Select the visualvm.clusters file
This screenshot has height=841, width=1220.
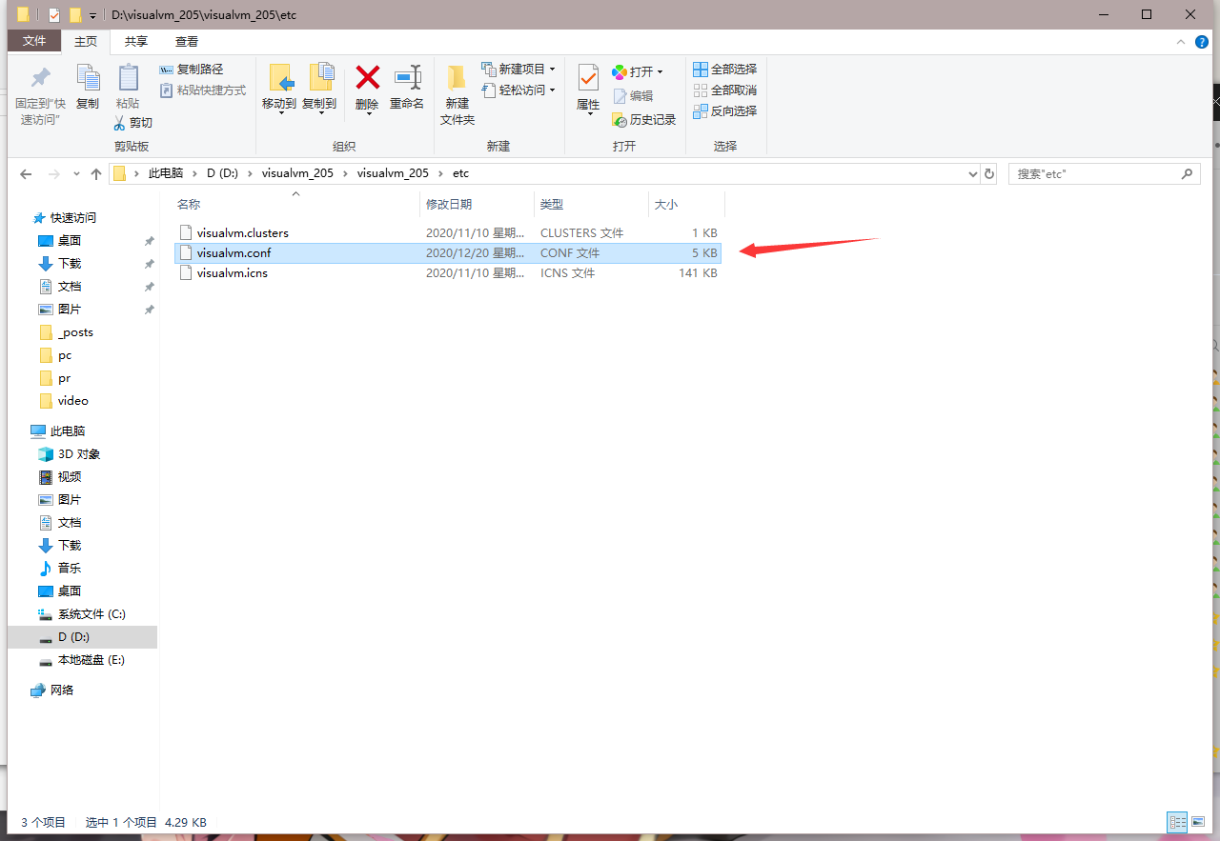(242, 233)
